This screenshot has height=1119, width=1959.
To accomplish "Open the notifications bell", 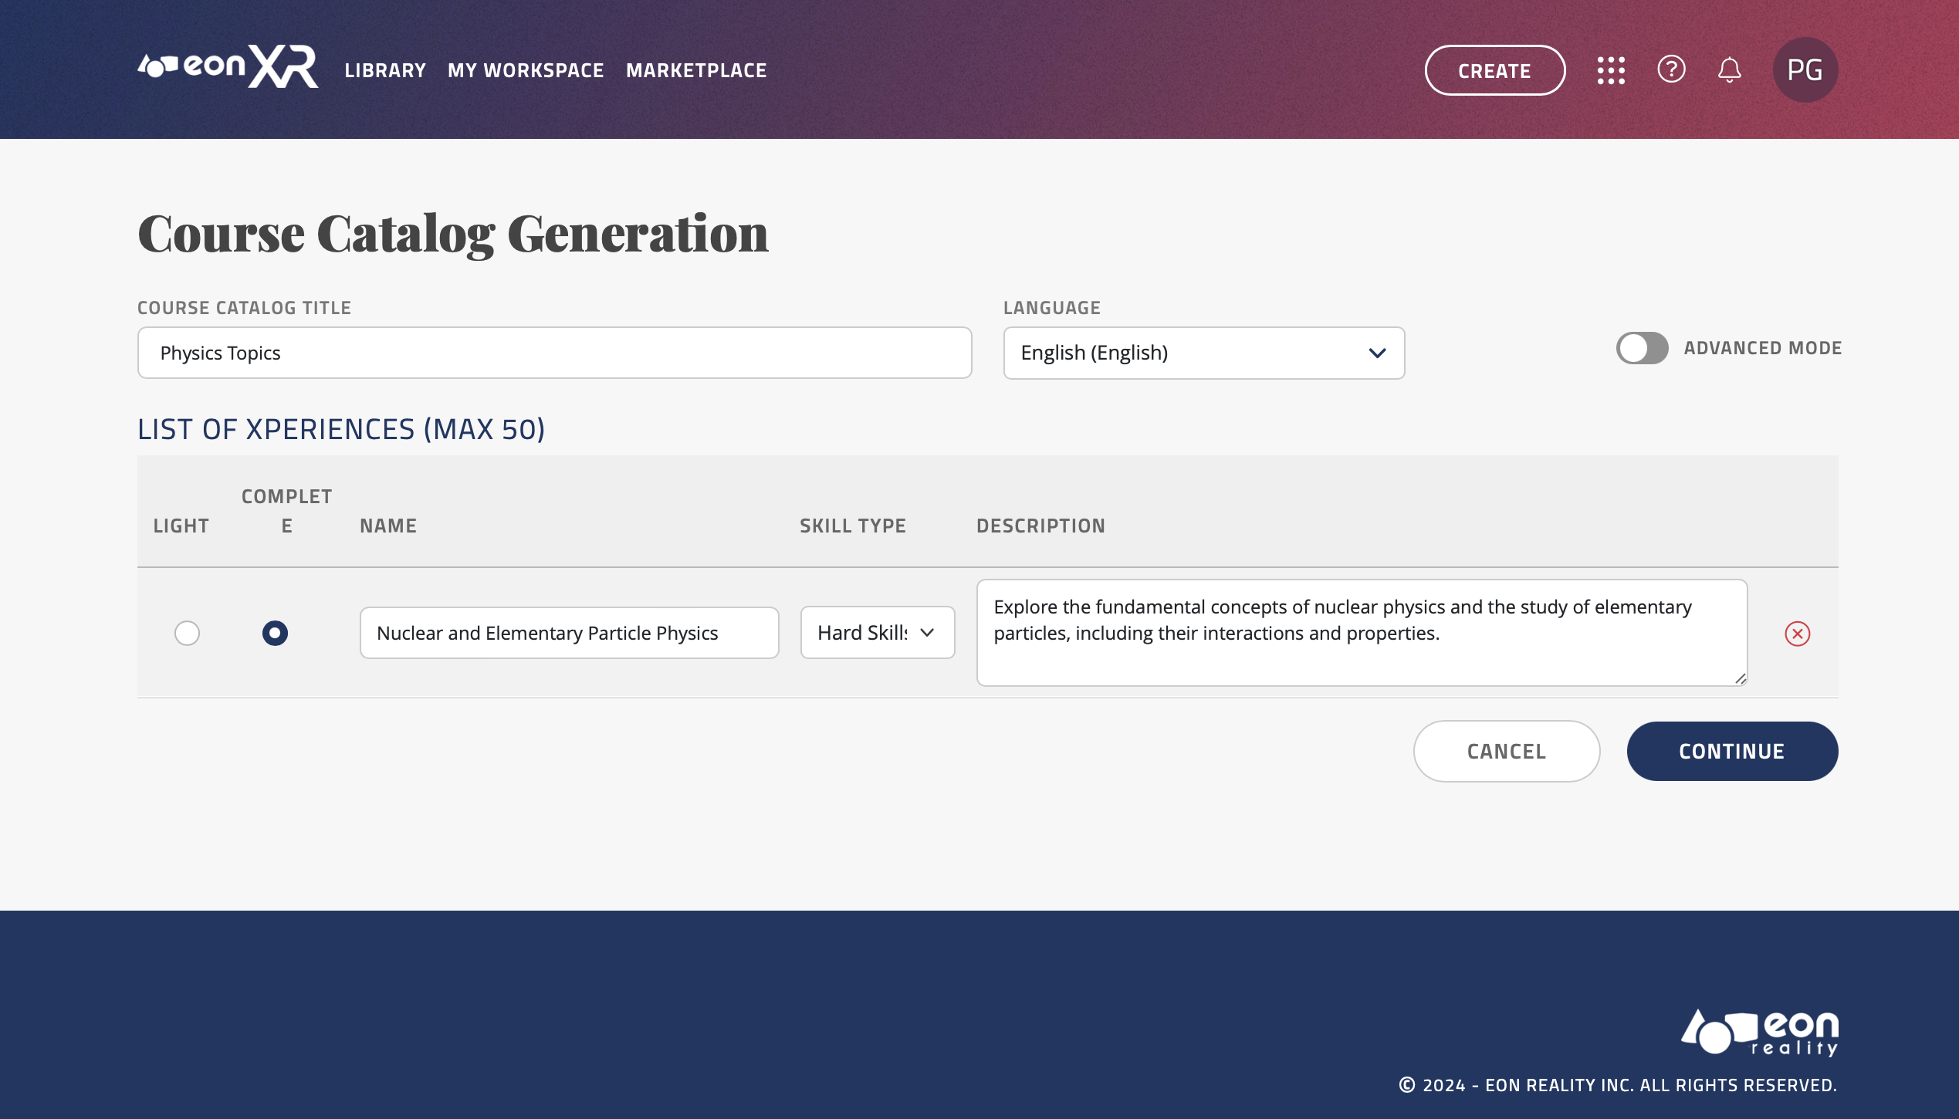I will pyautogui.click(x=1729, y=70).
